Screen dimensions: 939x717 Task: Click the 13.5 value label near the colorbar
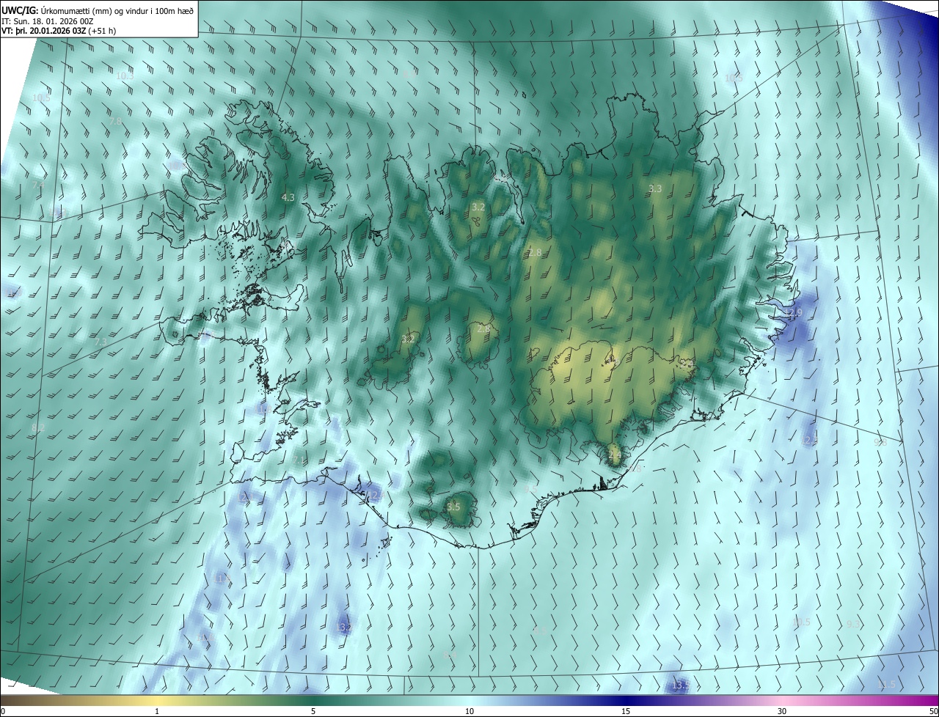click(x=681, y=685)
